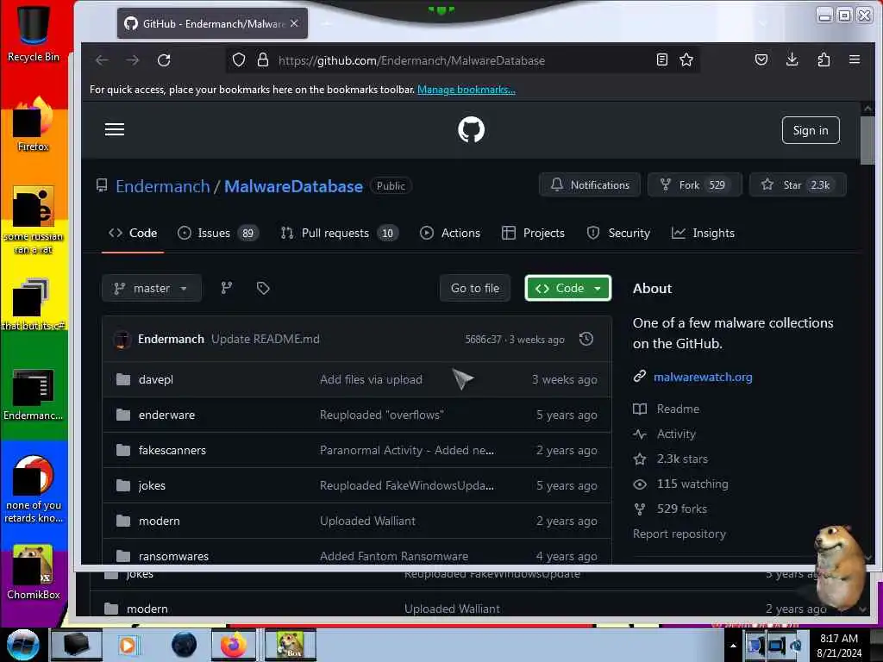
Task: Click the Recycle Bin desktop icon
Action: pos(34,33)
